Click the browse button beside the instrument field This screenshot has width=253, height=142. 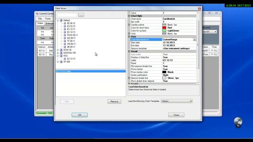(81, 15)
